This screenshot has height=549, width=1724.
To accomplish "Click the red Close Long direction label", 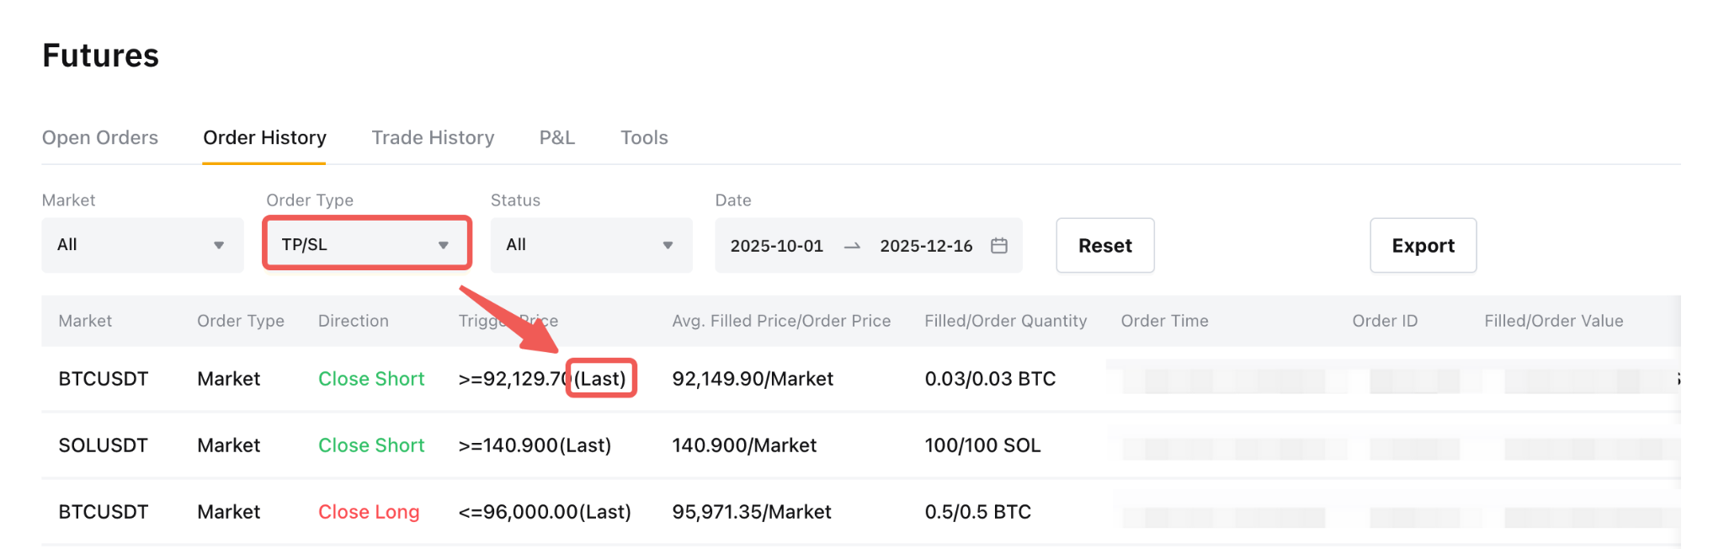I will 369,512.
